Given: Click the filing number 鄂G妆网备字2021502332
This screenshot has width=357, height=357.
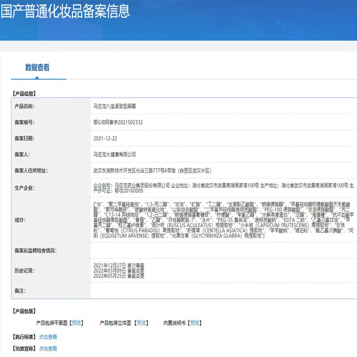Looking at the screenshot, I should [118, 122].
